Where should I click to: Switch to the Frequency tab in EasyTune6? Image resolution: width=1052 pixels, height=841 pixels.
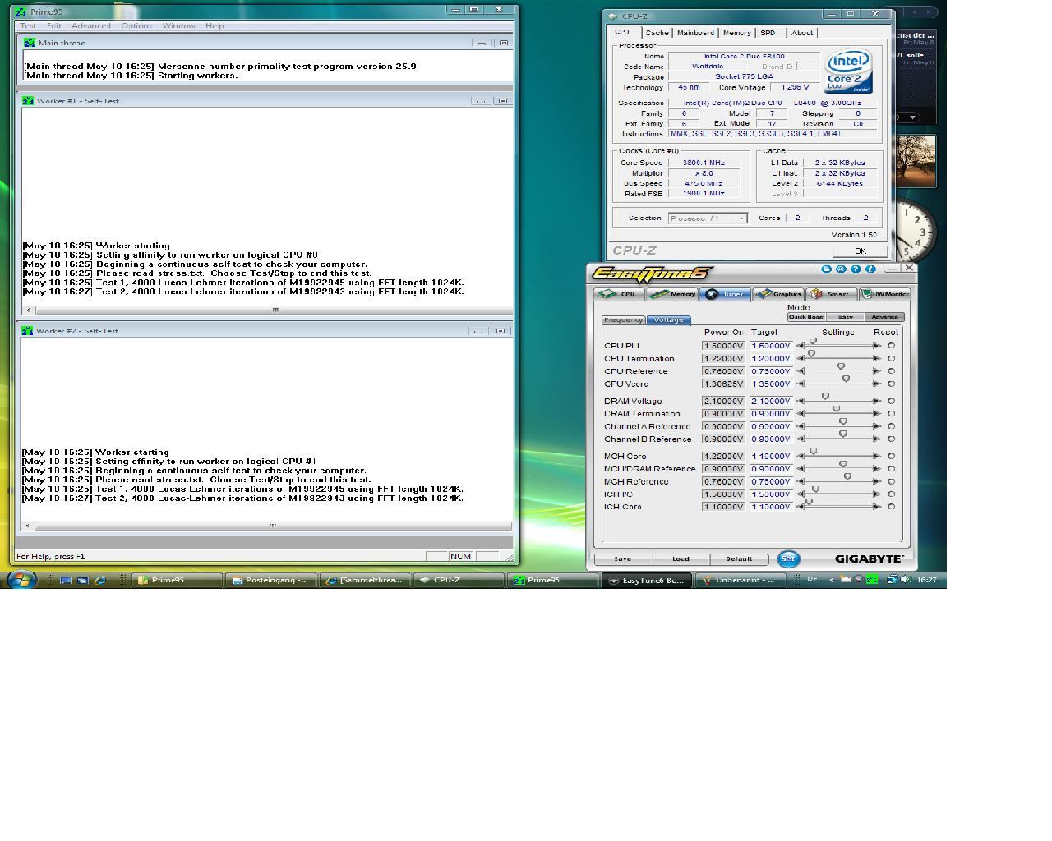click(x=623, y=319)
